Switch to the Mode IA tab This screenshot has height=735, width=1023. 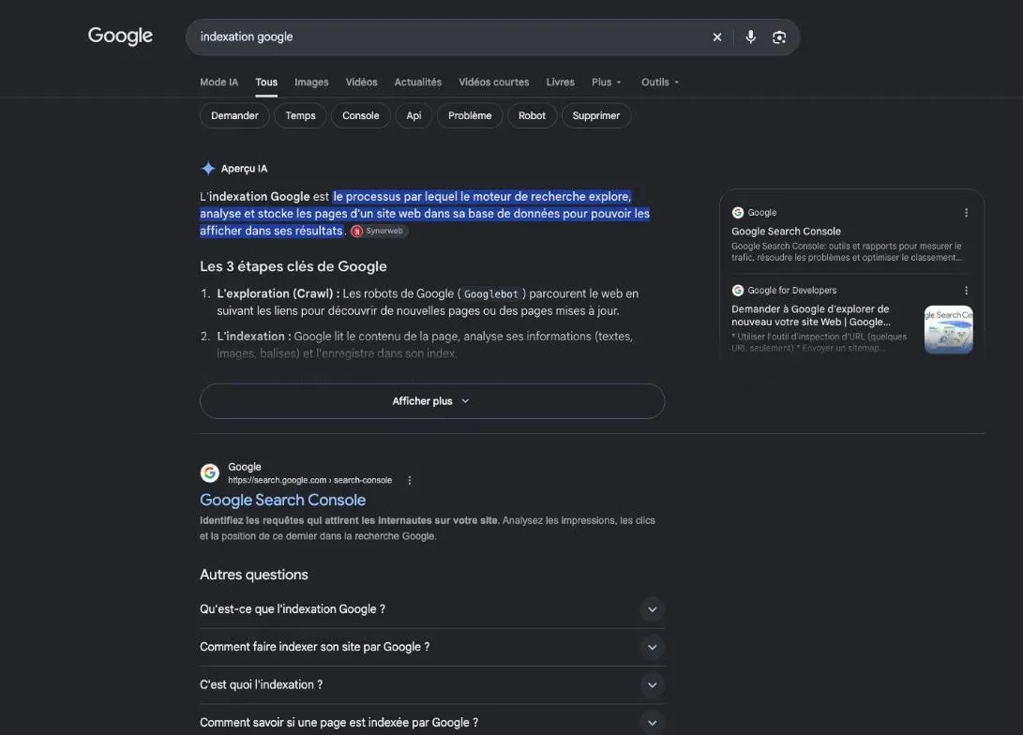[218, 82]
